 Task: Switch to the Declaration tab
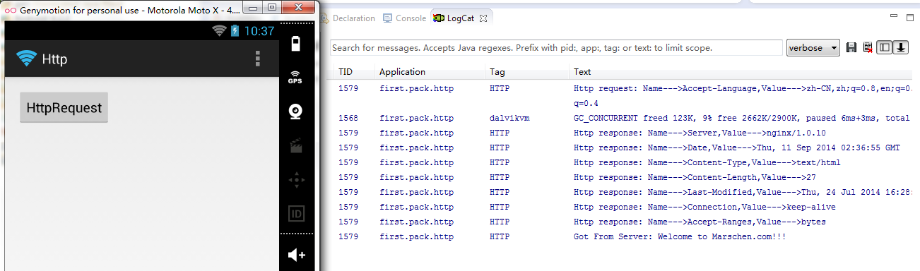(x=348, y=18)
